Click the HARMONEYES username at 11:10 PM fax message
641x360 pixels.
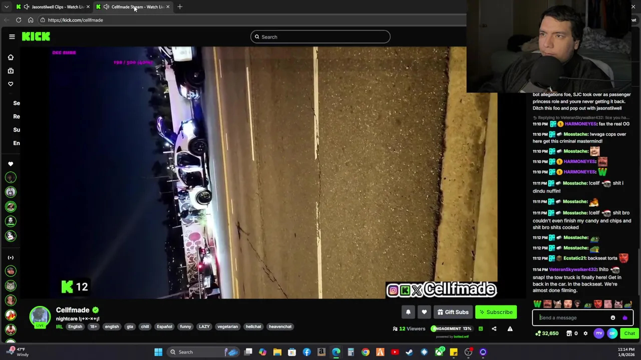tap(580, 124)
